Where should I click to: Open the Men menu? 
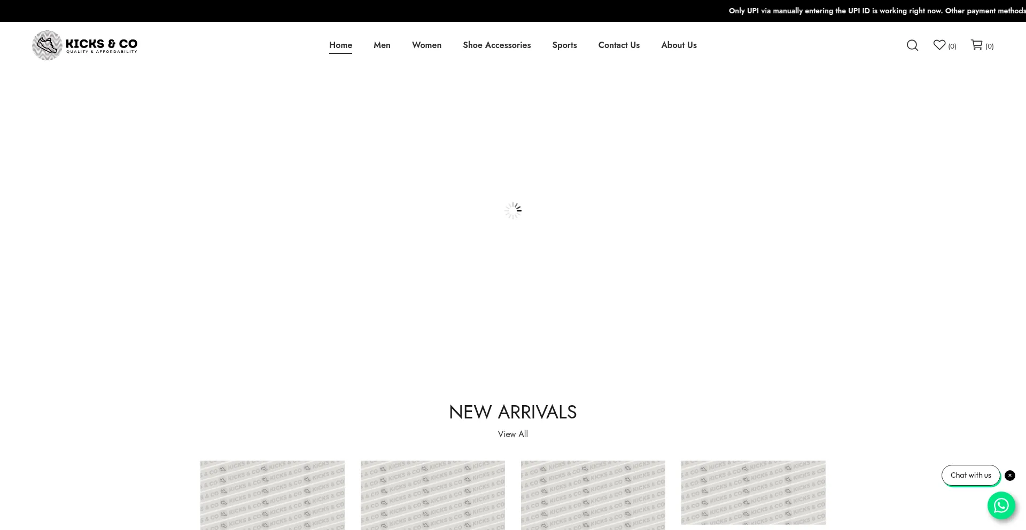coord(382,45)
